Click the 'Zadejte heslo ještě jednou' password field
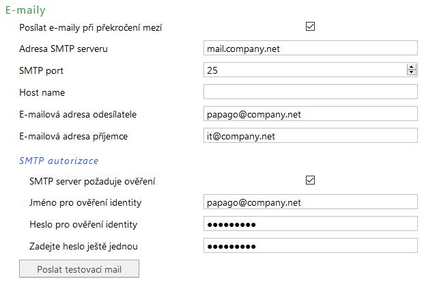Screen dimensions: 424x285 tap(310, 246)
